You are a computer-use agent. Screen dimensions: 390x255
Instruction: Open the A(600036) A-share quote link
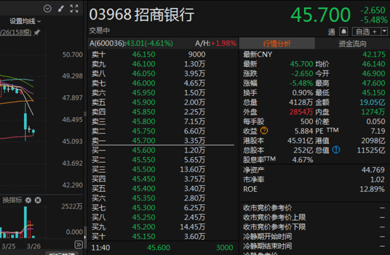click(x=131, y=43)
